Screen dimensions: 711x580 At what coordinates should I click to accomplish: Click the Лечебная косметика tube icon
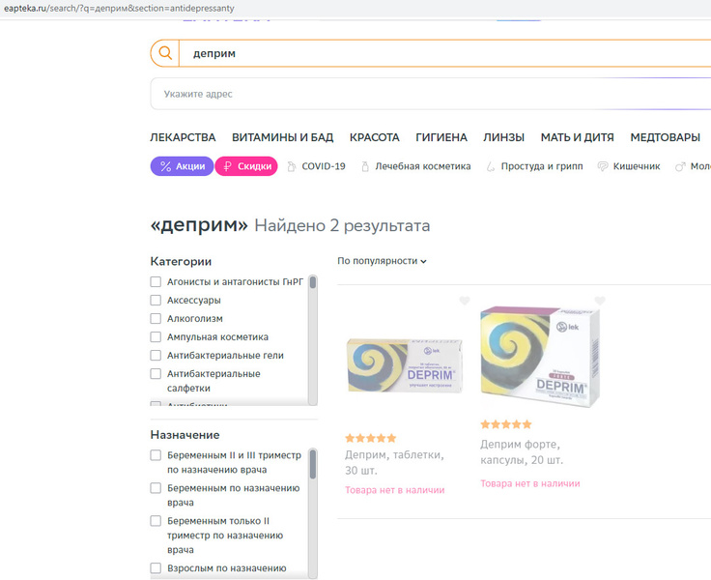click(365, 166)
